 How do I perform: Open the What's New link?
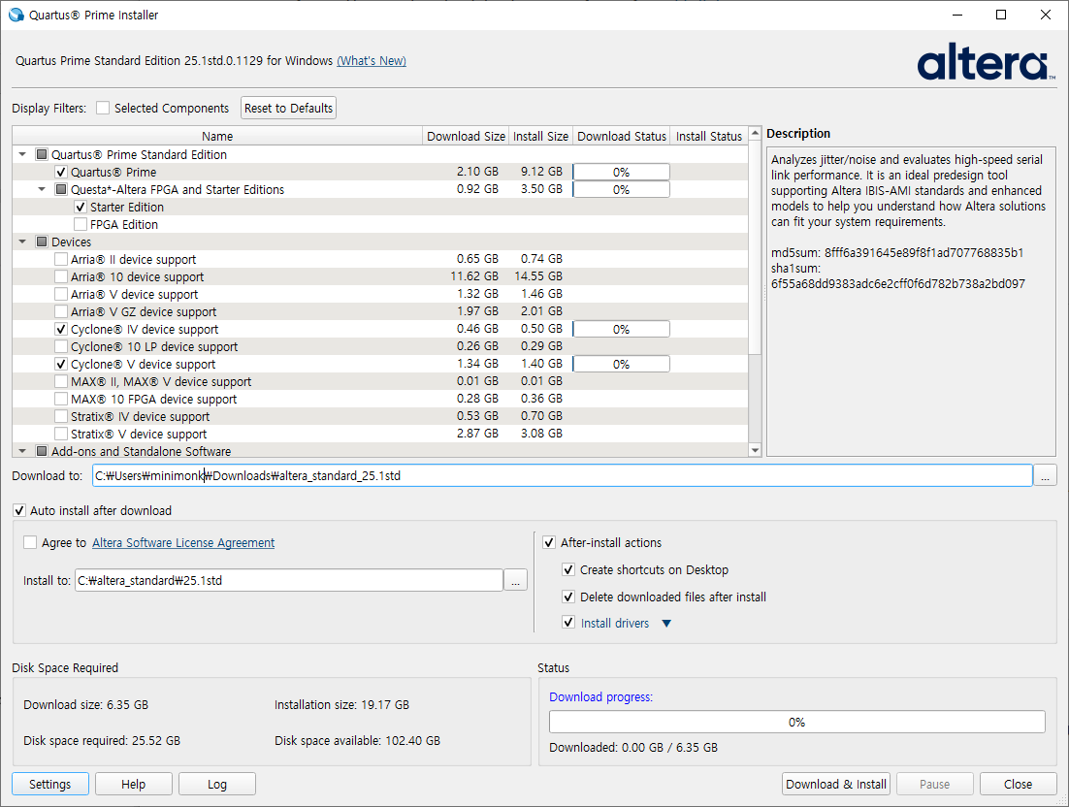click(372, 61)
